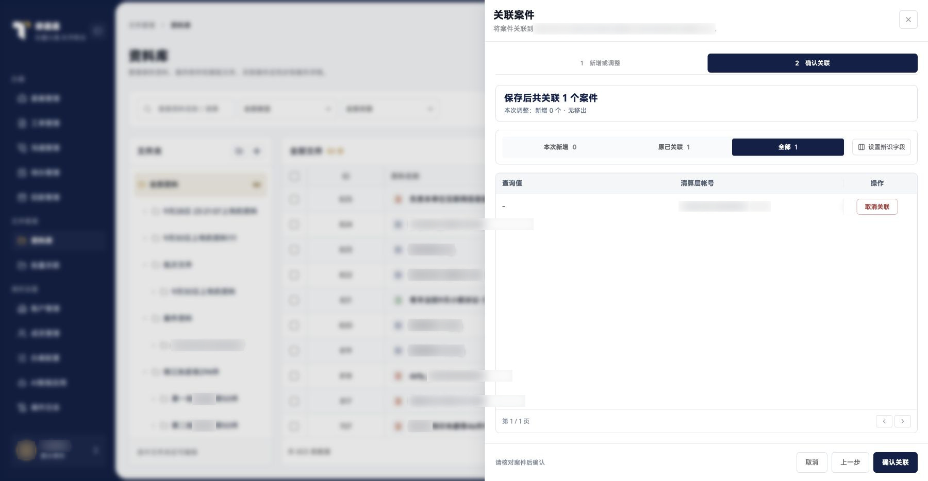Click the 清算层帐号 column header
This screenshot has width=928, height=481.
click(697, 183)
